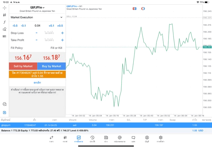Open the indicators function icon

coord(4,22)
